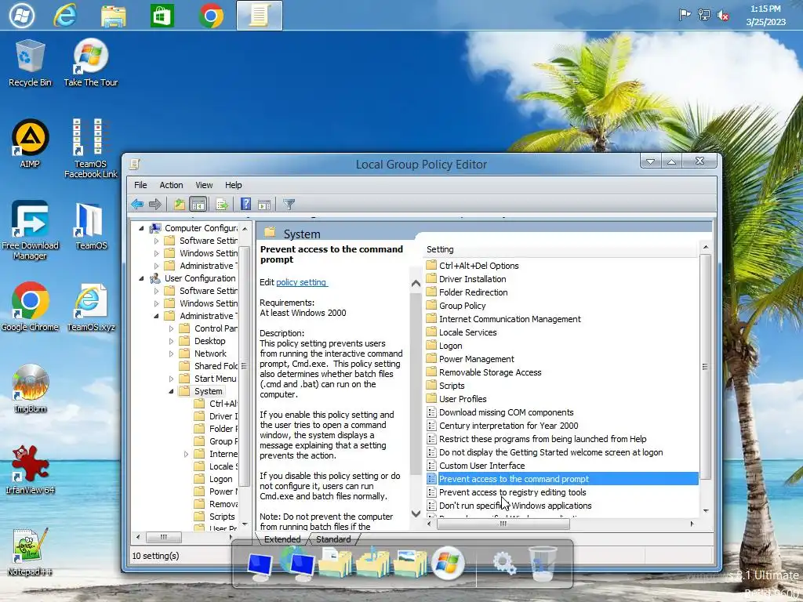The width and height of the screenshot is (803, 602).
Task: Click the settings list vertical scrollbar
Action: [x=705, y=367]
